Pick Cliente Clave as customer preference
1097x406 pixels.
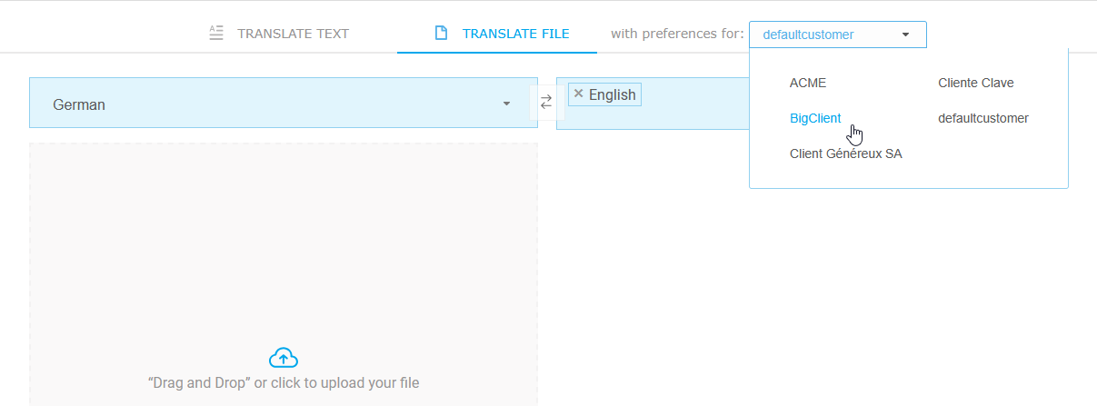pyautogui.click(x=975, y=83)
